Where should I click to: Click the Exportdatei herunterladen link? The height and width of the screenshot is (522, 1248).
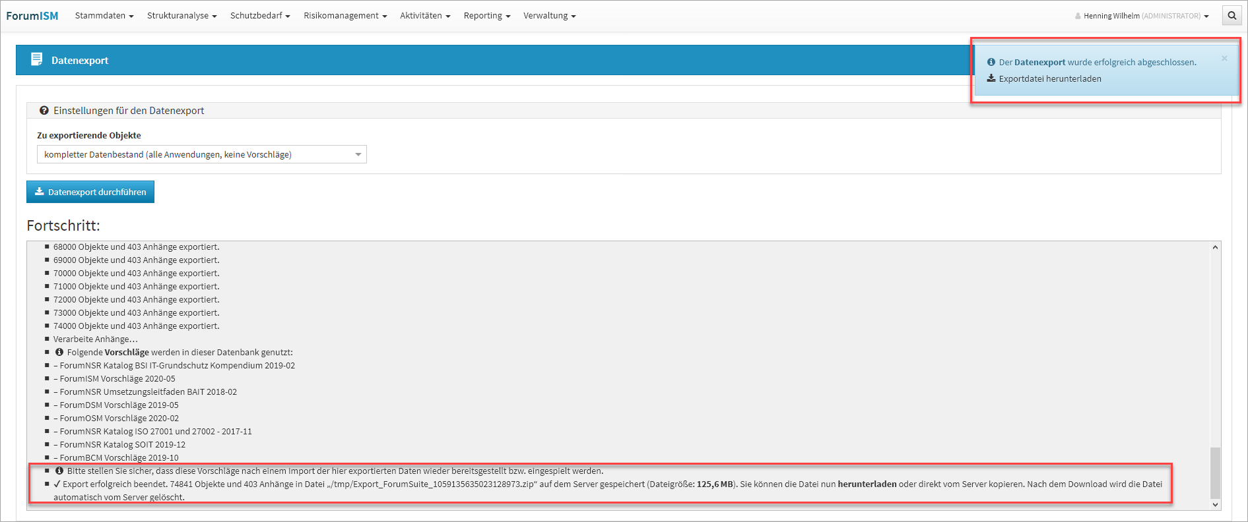[1049, 78]
